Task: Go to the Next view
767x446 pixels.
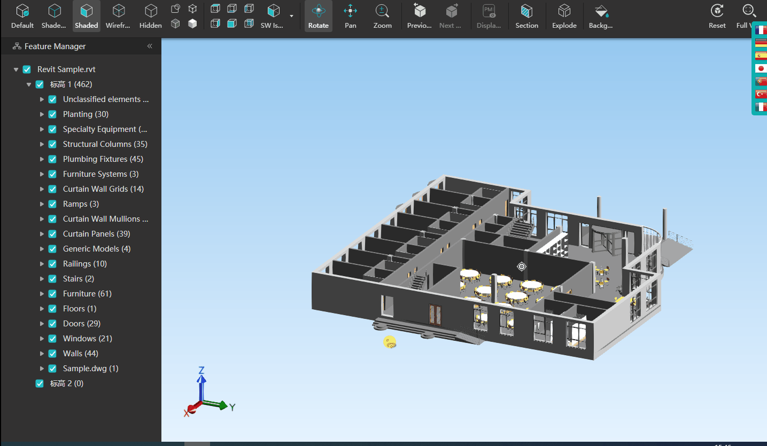Action: [x=452, y=16]
